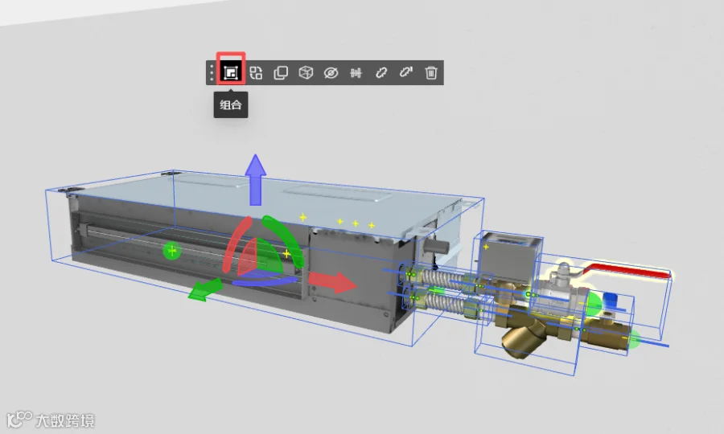Image resolution: width=724 pixels, height=434 pixels.
Task: Click the toolbar's three-dot drag handle
Action: (212, 72)
